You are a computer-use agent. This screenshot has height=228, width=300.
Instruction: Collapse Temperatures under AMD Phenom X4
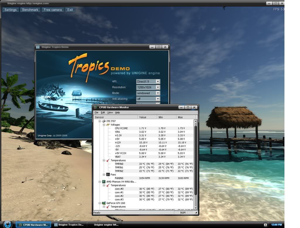click(104, 185)
